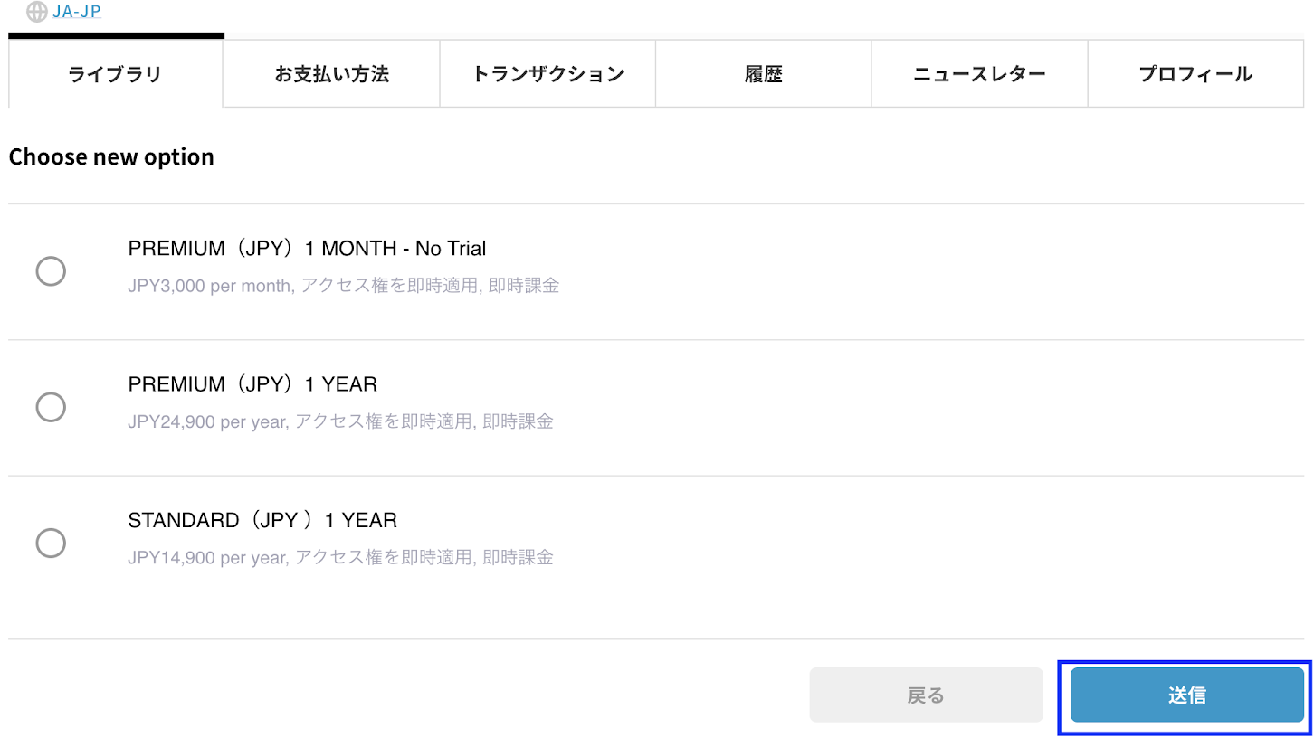The height and width of the screenshot is (747, 1314).
Task: Click the globe language icon
Action: coord(37,12)
